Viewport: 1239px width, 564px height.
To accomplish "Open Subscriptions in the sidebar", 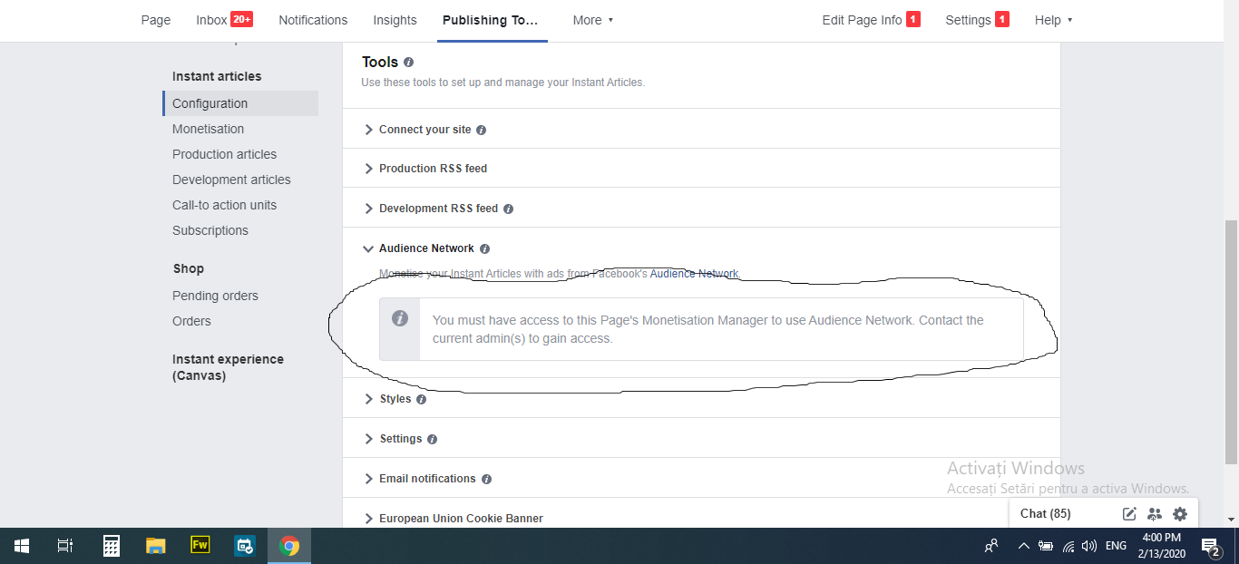I will (x=210, y=230).
